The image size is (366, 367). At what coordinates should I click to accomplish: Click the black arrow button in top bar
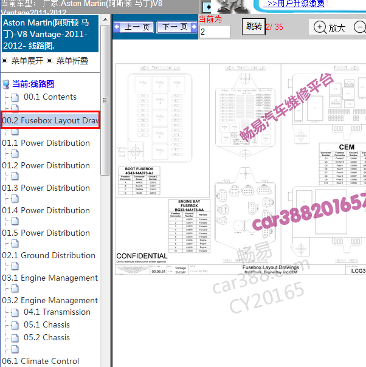pyautogui.click(x=207, y=7)
